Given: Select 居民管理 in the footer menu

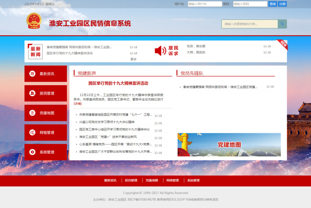Looking at the screenshot, I should tap(131, 180).
